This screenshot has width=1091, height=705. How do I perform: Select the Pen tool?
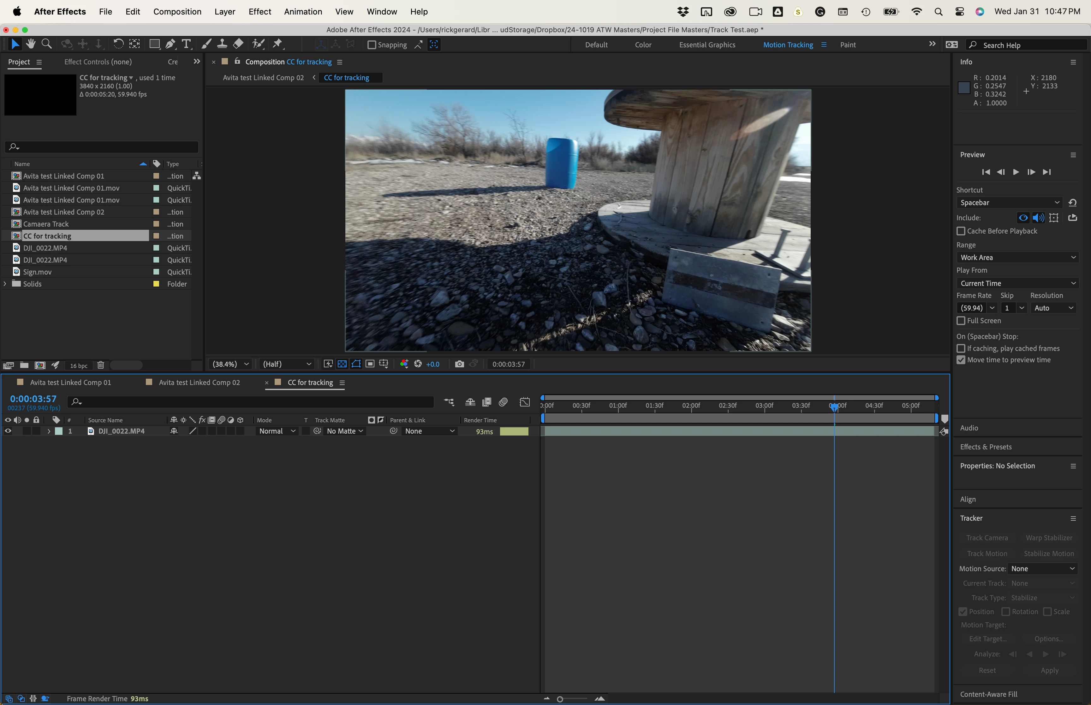click(170, 44)
